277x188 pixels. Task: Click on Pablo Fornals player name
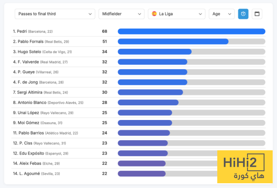(28, 42)
